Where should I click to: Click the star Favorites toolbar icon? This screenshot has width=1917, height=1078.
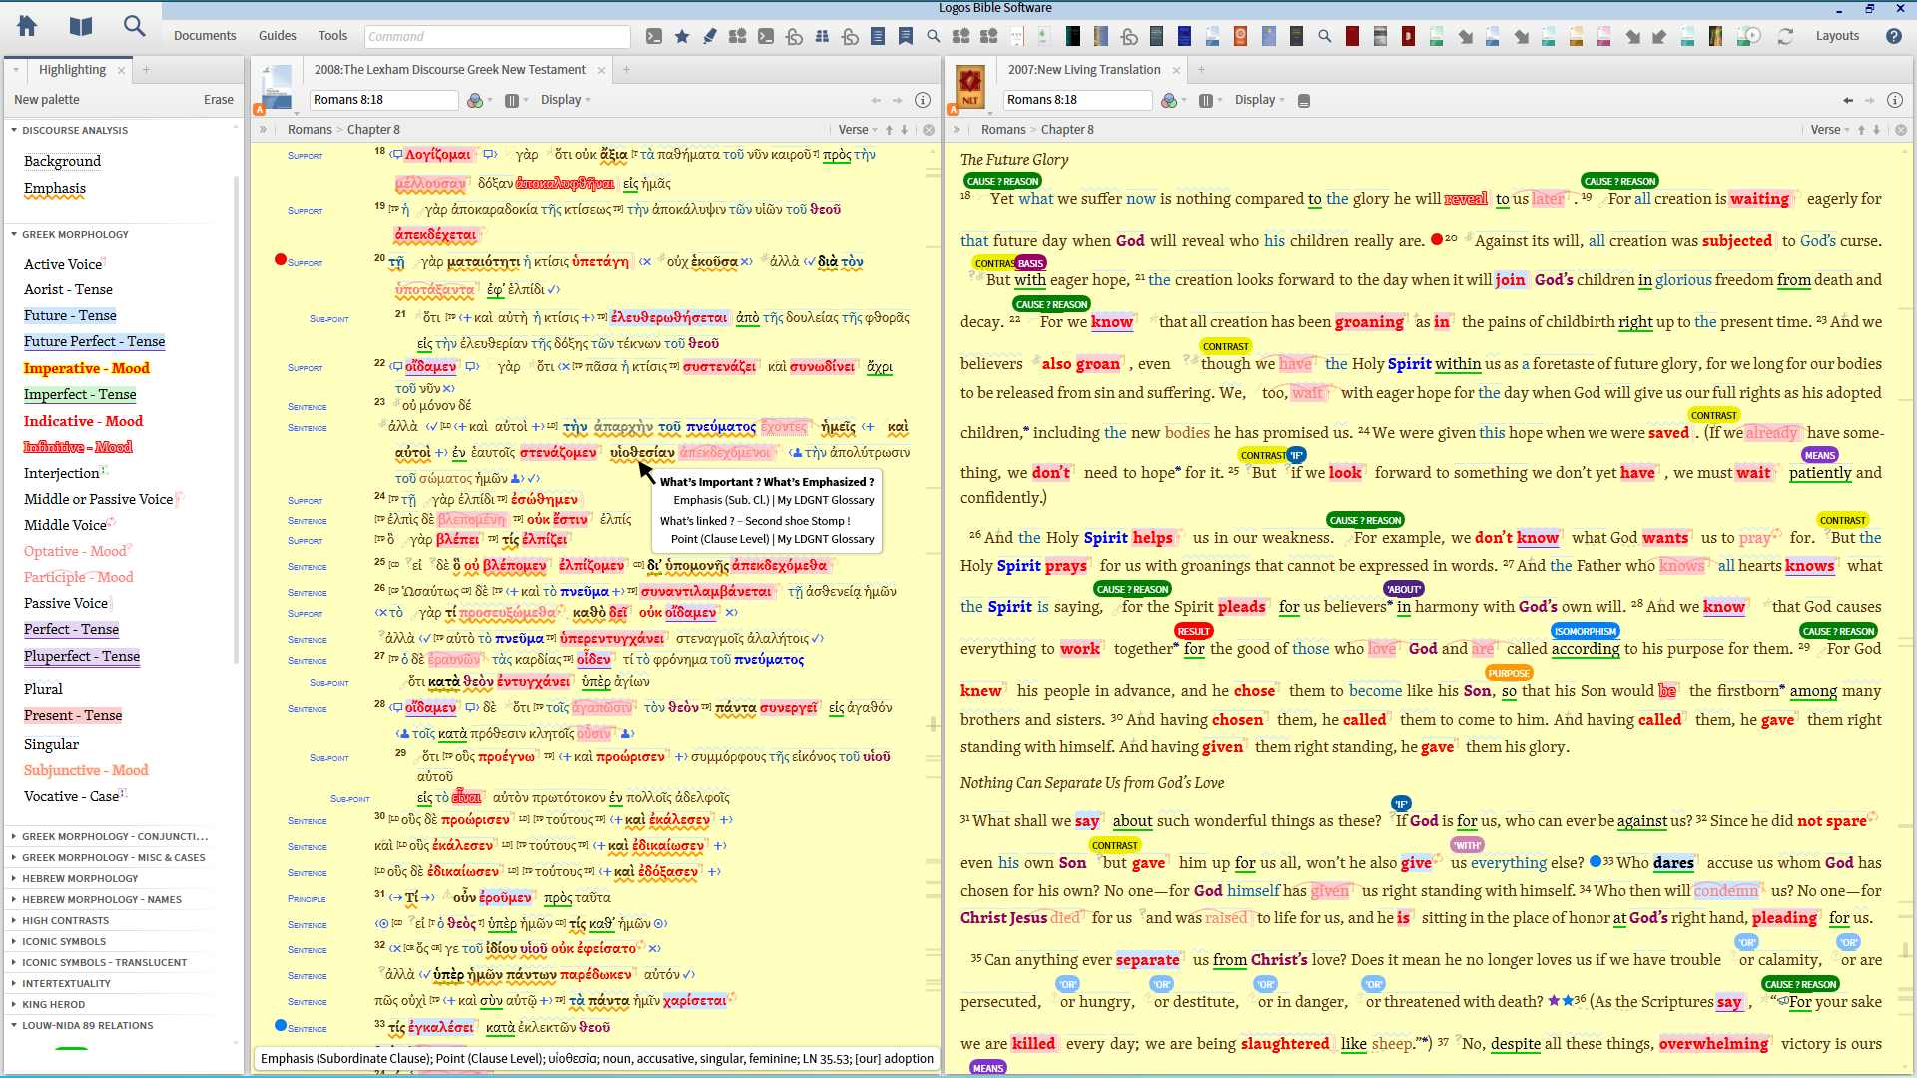[x=682, y=37]
